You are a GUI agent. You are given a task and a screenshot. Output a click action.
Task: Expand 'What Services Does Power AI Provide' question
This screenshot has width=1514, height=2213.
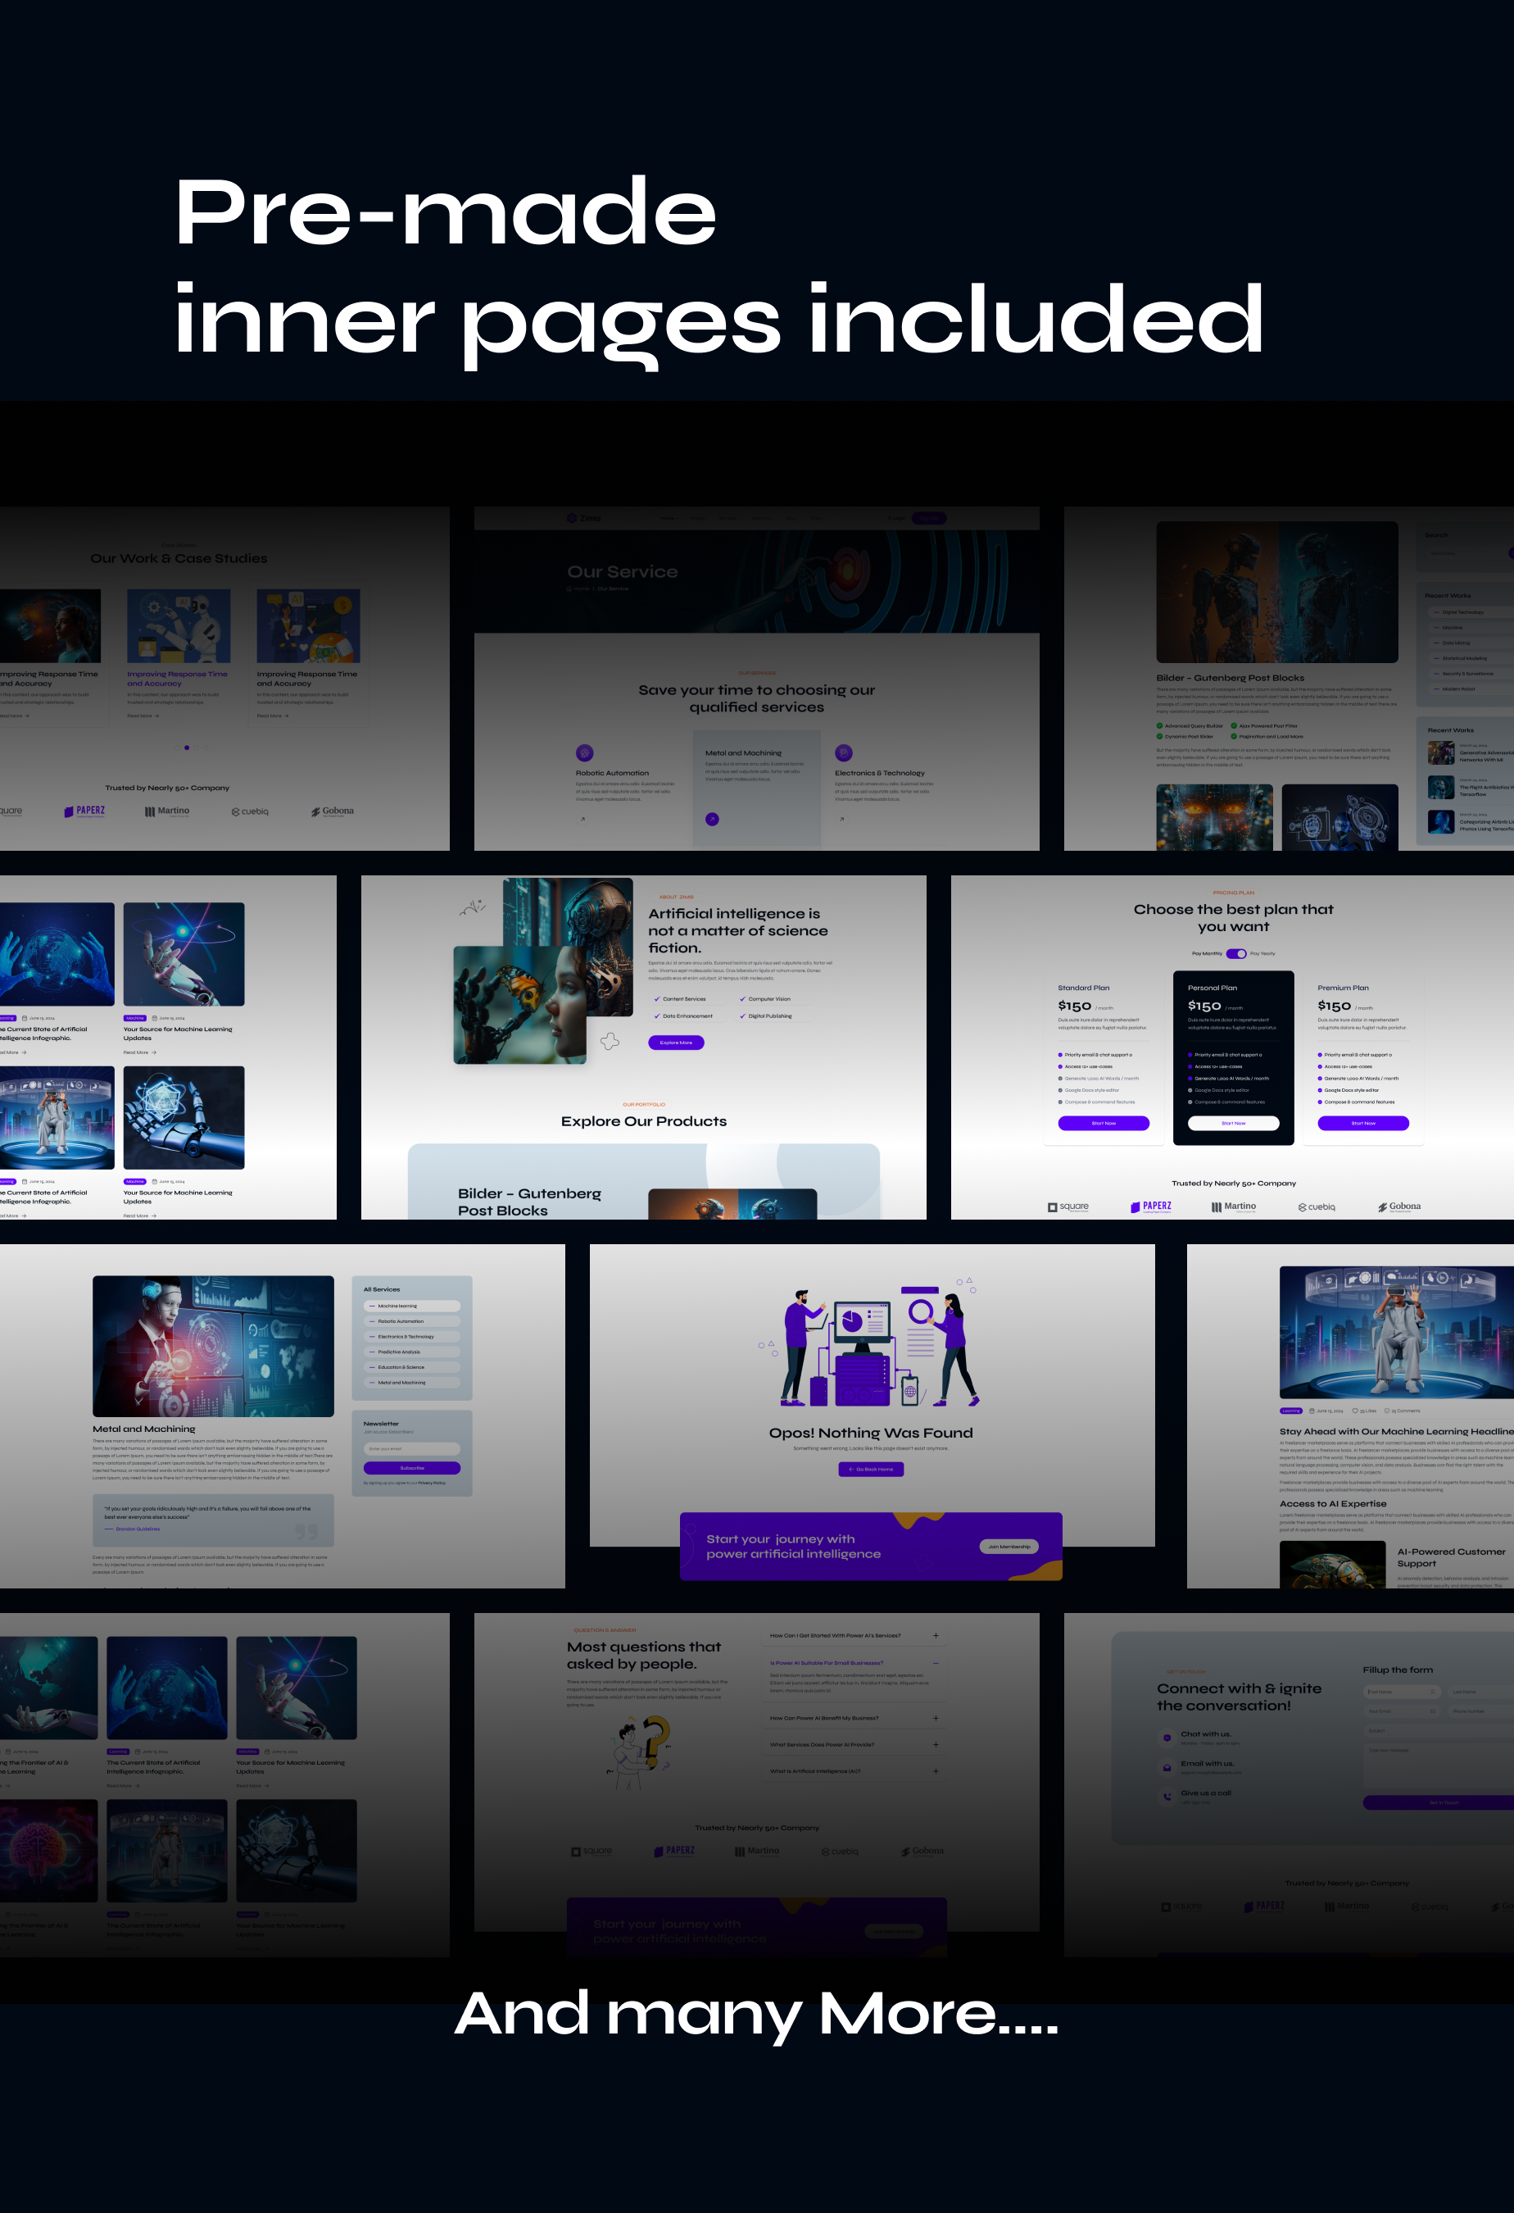[x=936, y=1744]
